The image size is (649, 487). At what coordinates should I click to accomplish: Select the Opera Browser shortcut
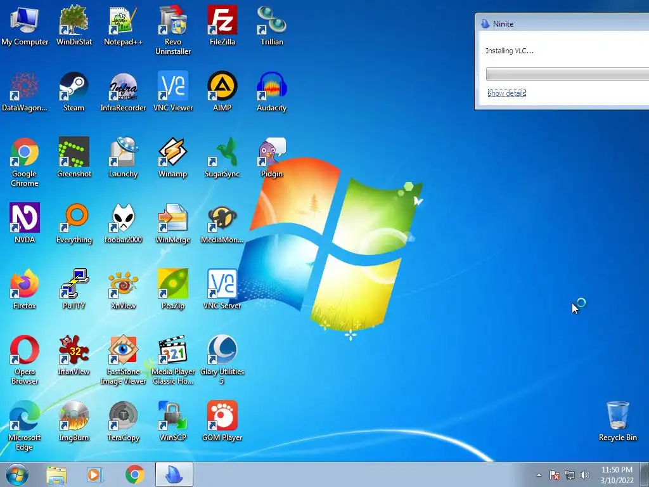[x=25, y=360]
